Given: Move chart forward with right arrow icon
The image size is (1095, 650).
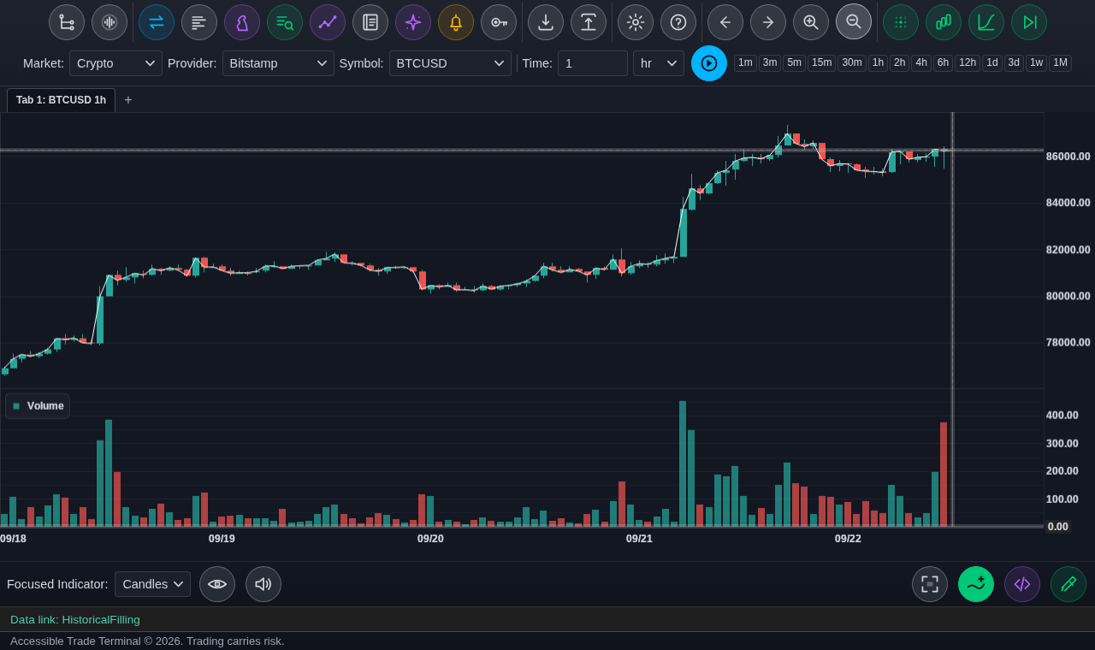Looking at the screenshot, I should coord(768,22).
